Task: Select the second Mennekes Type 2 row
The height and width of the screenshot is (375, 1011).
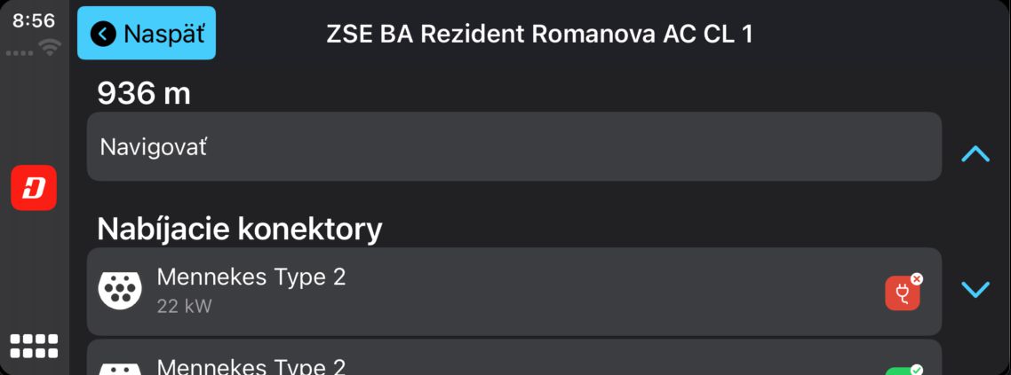Action: tap(513, 357)
